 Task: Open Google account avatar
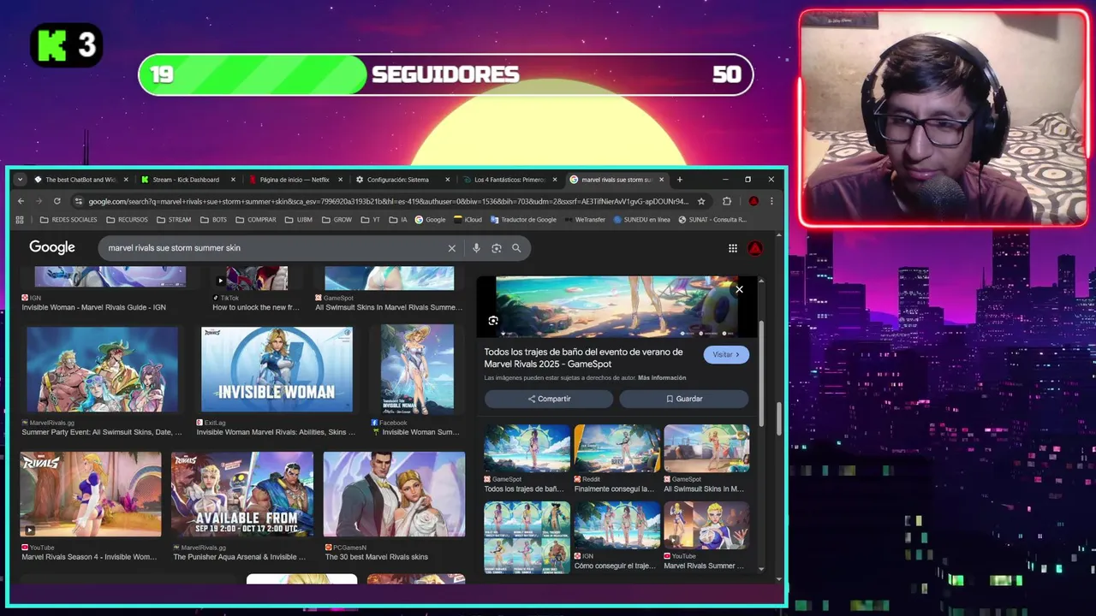(x=755, y=248)
